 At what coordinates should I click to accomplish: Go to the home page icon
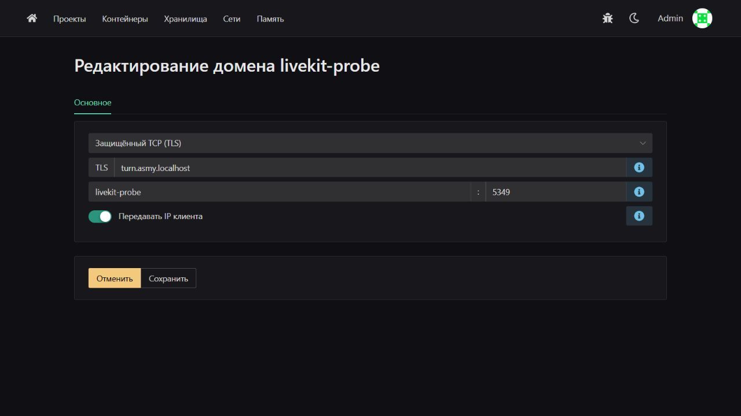point(32,18)
